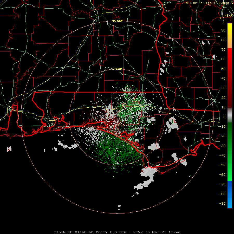Click the -50 scale label
Viewport: 234px width, 234px height.
point(222,165)
